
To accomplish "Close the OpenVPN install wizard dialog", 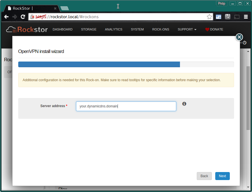I will [239, 37].
